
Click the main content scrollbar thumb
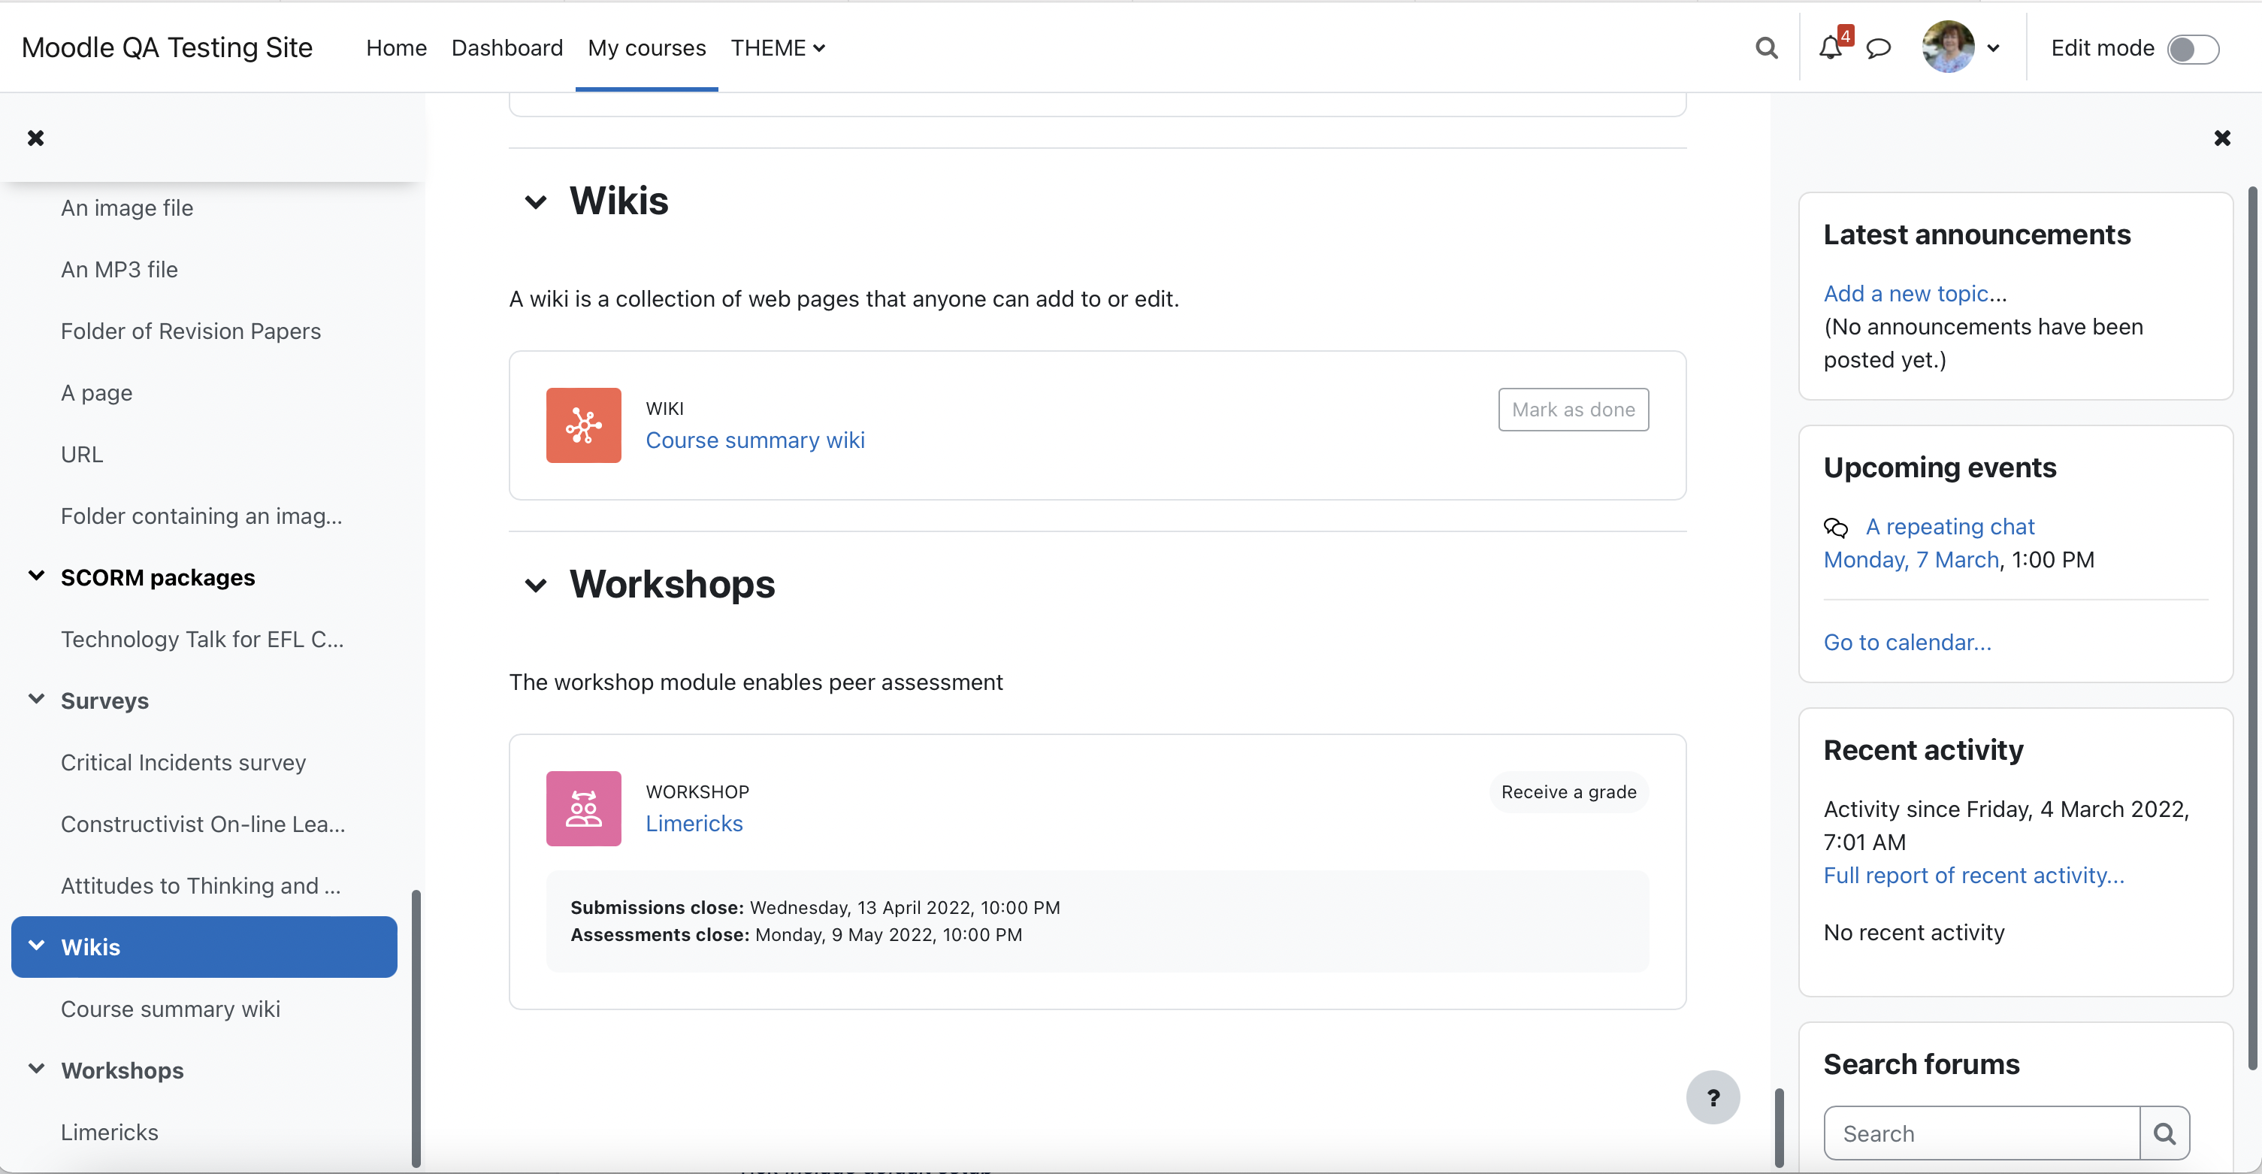pos(1779,1127)
